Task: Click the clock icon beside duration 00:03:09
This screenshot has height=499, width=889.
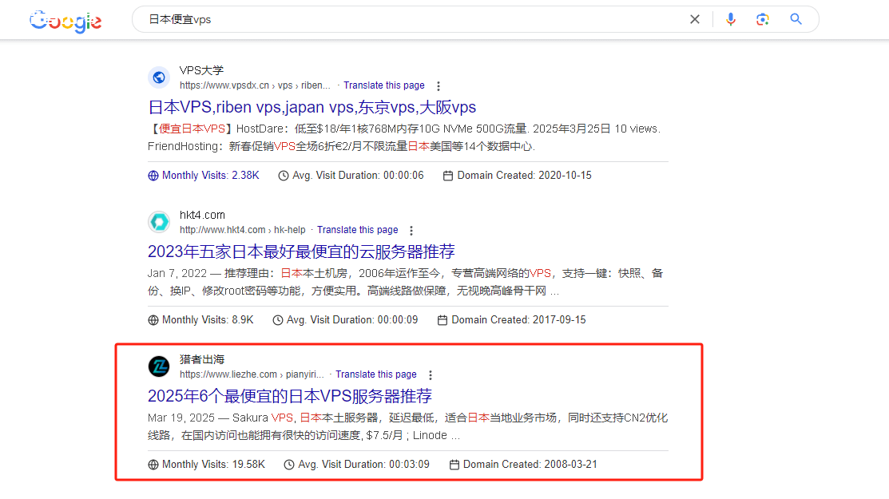Action: coord(289,465)
